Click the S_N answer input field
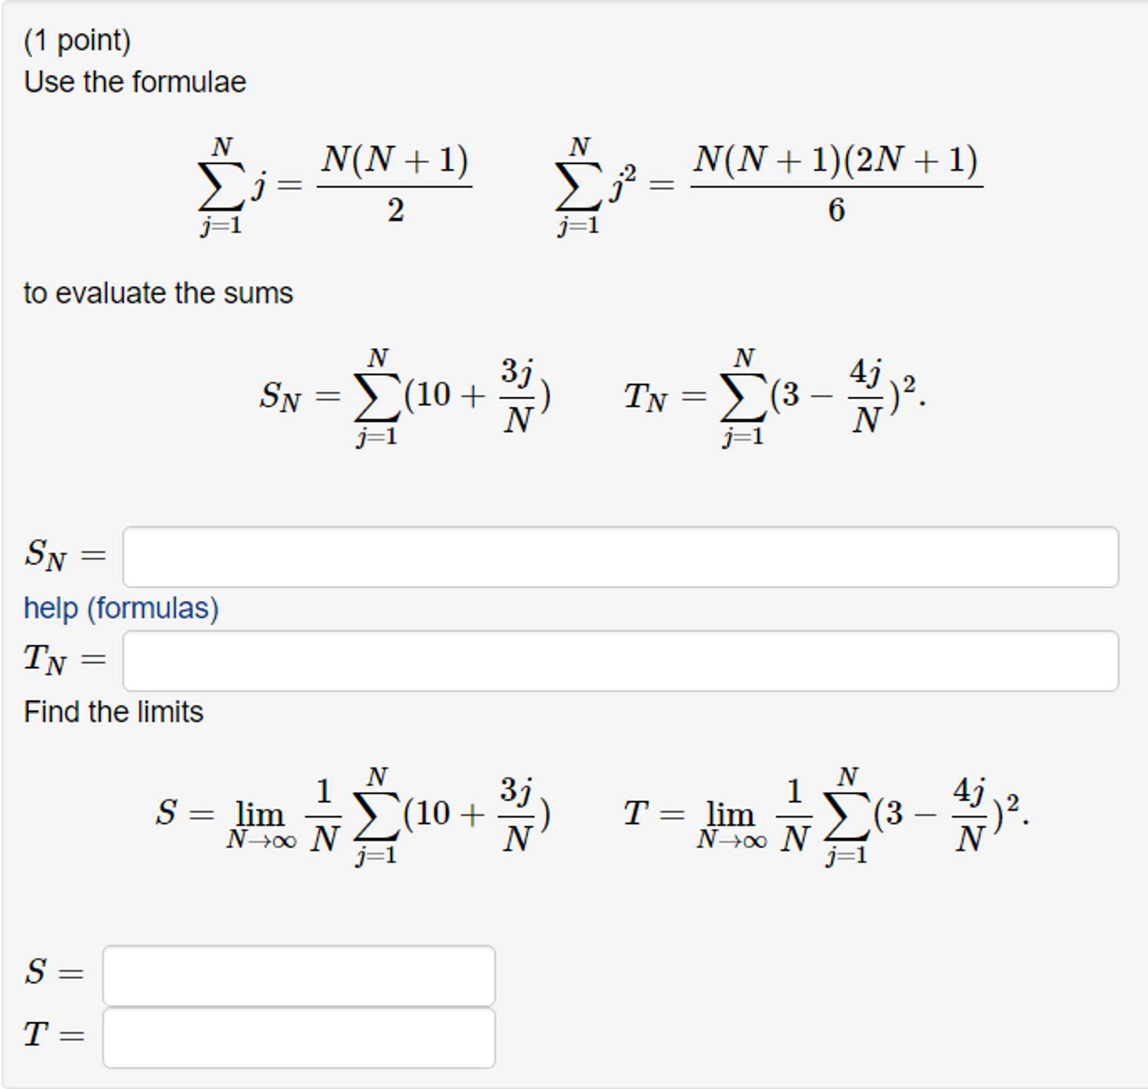This screenshot has height=1089, width=1148. (x=620, y=557)
